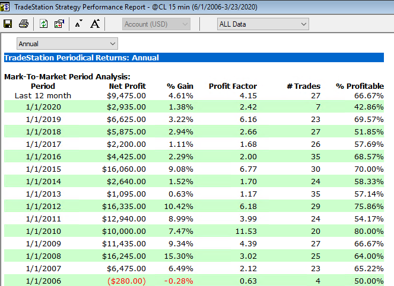Click the % Gain column header
Screen dimensions: 394x286
pos(180,86)
